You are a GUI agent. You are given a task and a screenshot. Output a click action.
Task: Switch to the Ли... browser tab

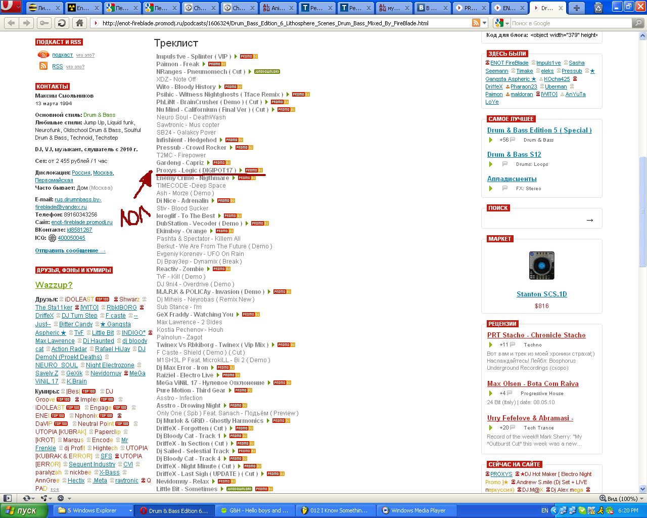click(x=43, y=8)
